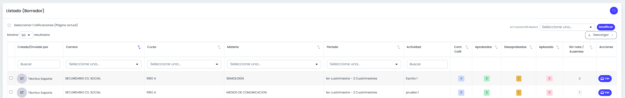
Task: Open the Mostrar 50 results dropdown
Action: [x=26, y=35]
